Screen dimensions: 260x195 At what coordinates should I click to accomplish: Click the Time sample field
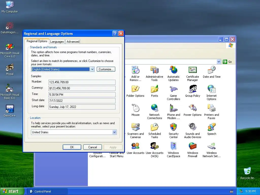tap(82, 94)
